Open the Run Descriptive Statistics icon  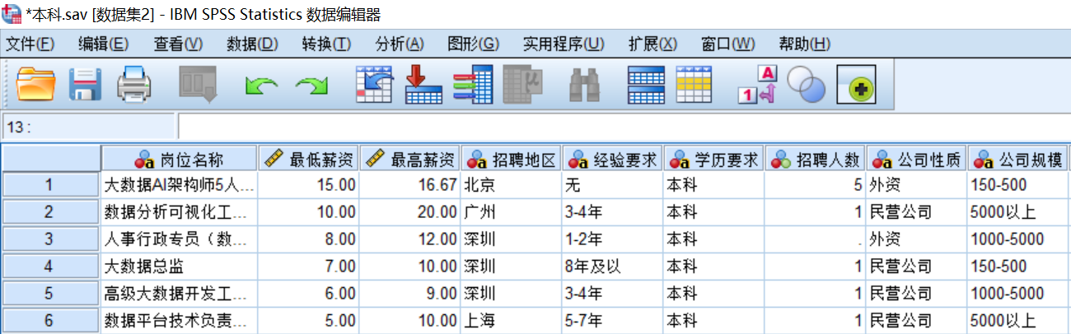click(x=522, y=84)
